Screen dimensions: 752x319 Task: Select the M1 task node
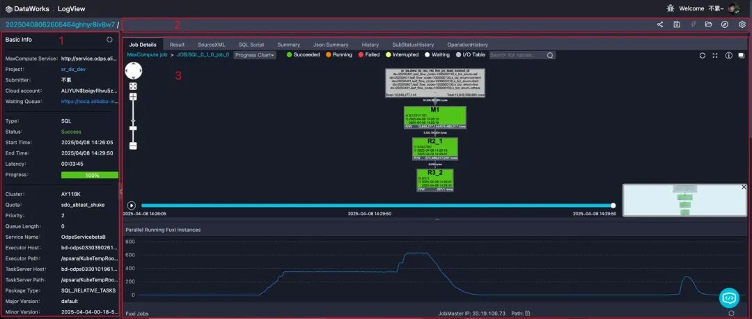[x=435, y=118]
